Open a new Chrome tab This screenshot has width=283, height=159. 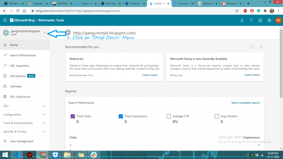248,3
